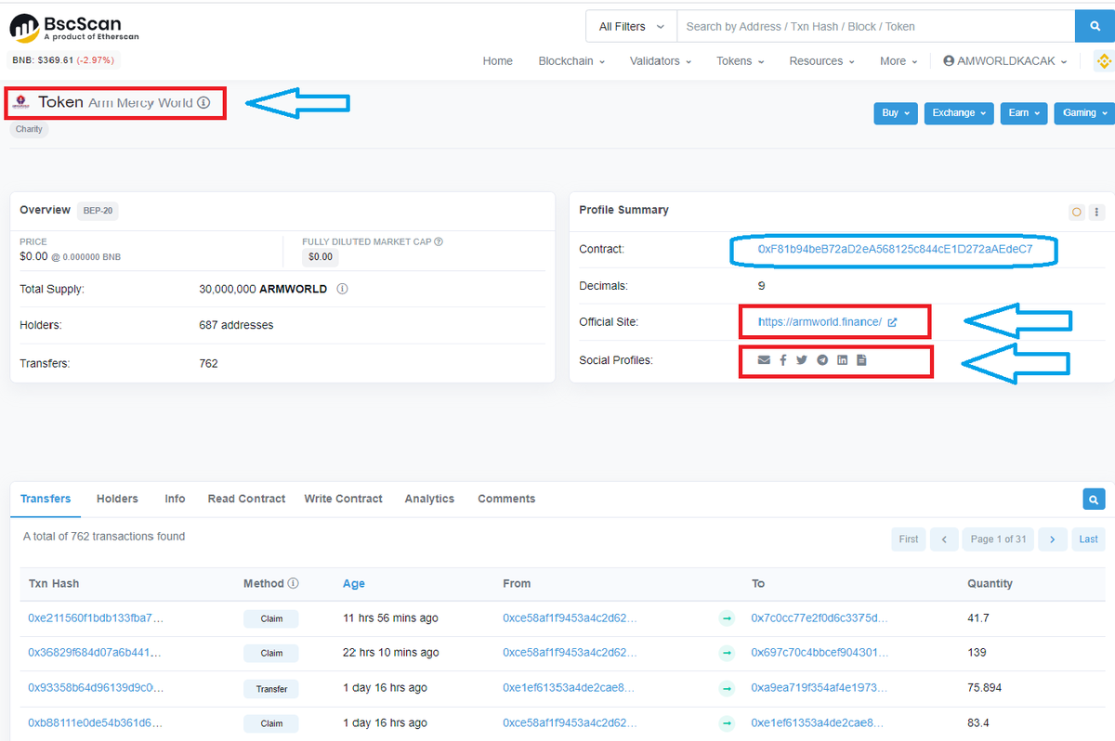Open transaction hash 0xb88111e0de54b361d6
This screenshot has height=741, width=1115.
[x=96, y=722]
